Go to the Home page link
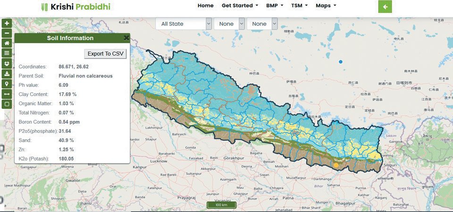This screenshot has width=453, height=212. point(205,6)
